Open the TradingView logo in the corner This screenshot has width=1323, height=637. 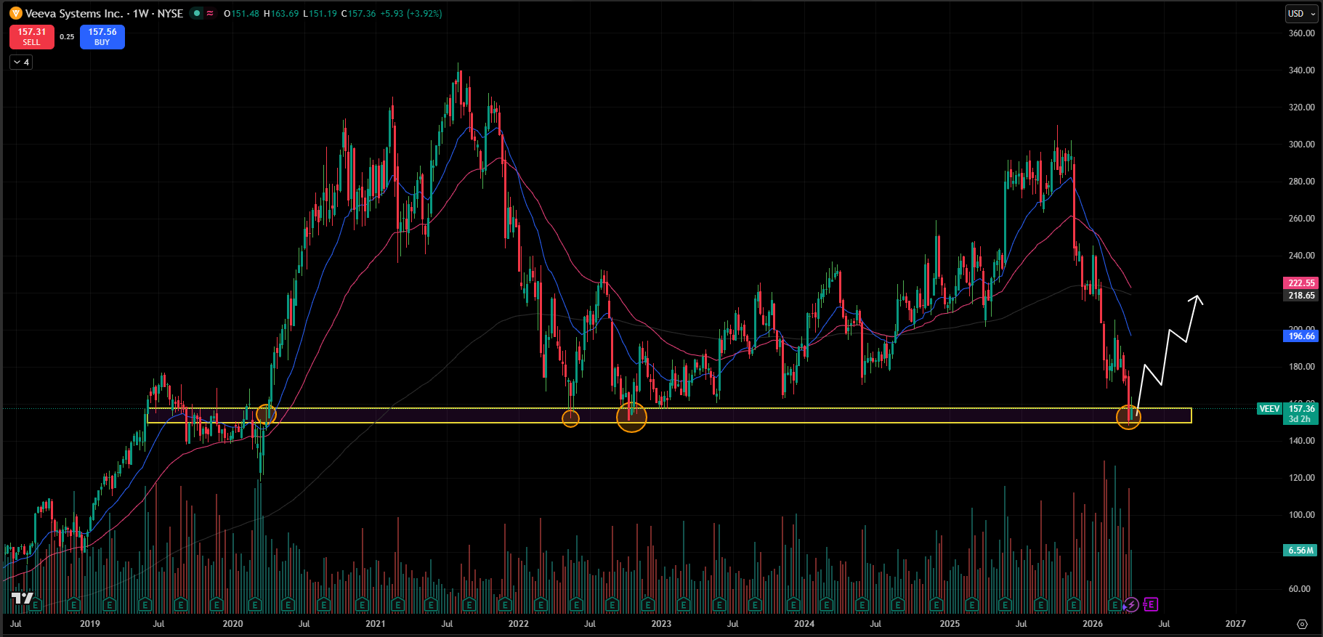click(x=23, y=598)
